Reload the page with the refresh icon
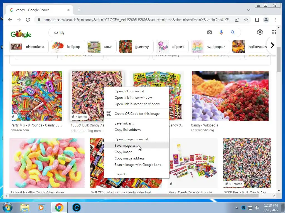 (28, 20)
